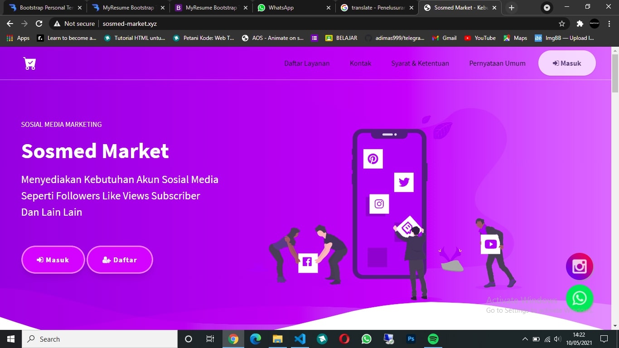The image size is (619, 348).
Task: Reload the page
Action: click(39, 24)
